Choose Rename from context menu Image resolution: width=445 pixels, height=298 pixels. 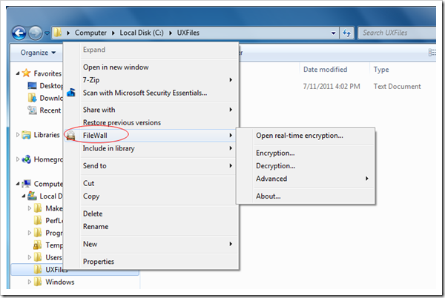click(151, 226)
